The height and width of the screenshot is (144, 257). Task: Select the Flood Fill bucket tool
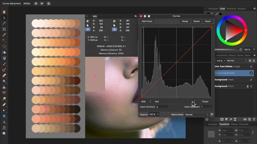click(4, 52)
